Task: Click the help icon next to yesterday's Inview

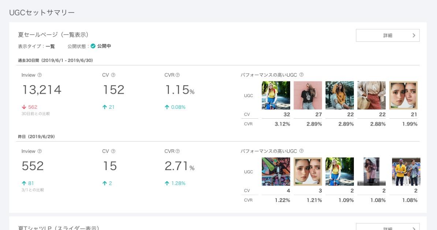Action: point(40,152)
